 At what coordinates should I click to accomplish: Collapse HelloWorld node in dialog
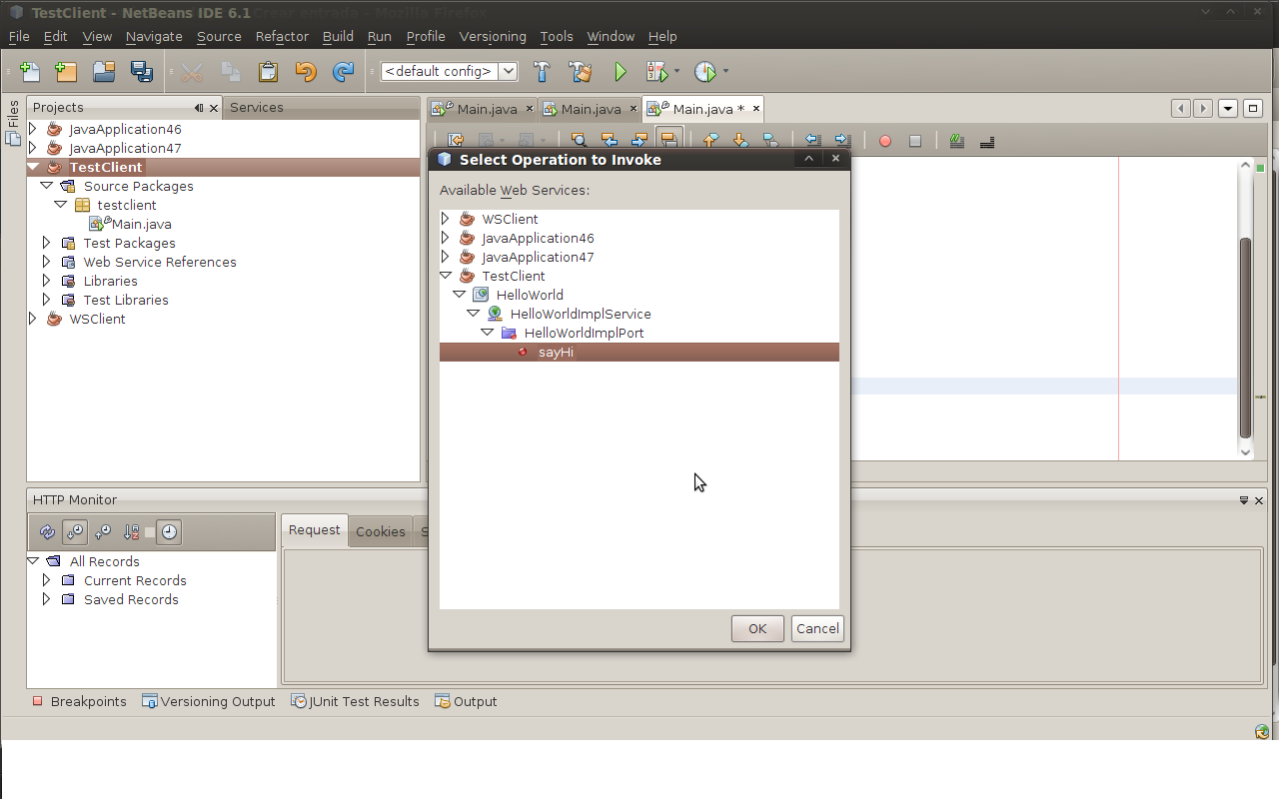(460, 295)
